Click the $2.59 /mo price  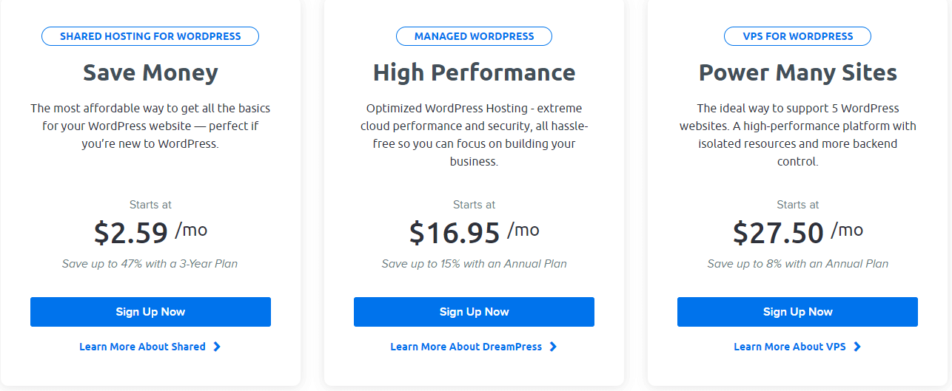coord(150,232)
